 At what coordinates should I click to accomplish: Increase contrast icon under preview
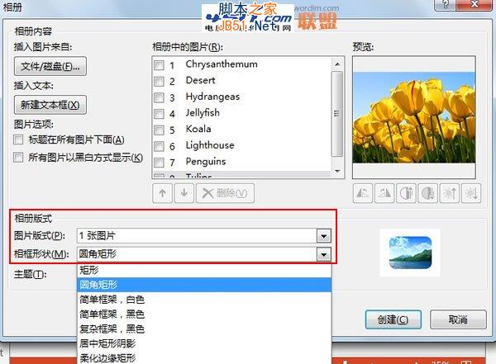point(406,193)
